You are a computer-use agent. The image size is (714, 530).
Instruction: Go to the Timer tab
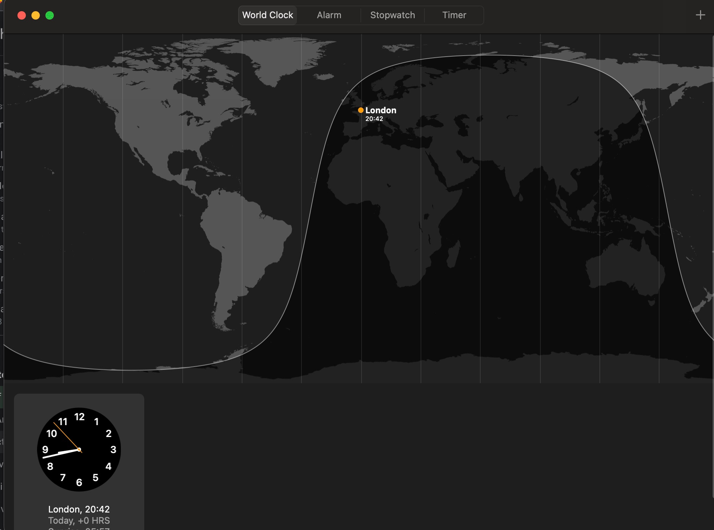pyautogui.click(x=454, y=15)
